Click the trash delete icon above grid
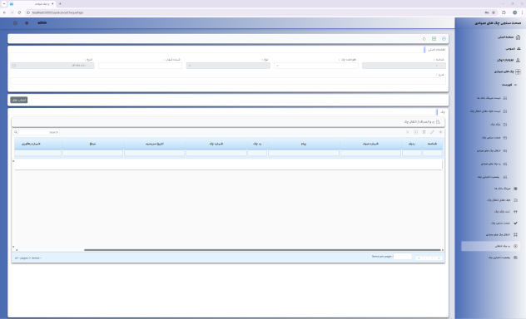 pos(424,132)
